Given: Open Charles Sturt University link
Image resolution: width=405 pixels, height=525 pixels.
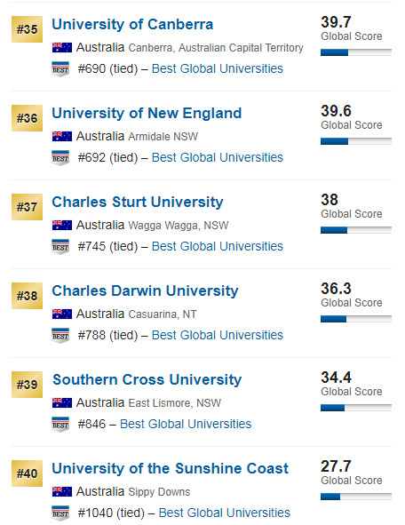Looking at the screenshot, I should [138, 203].
